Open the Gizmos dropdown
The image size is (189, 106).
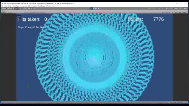184,13
